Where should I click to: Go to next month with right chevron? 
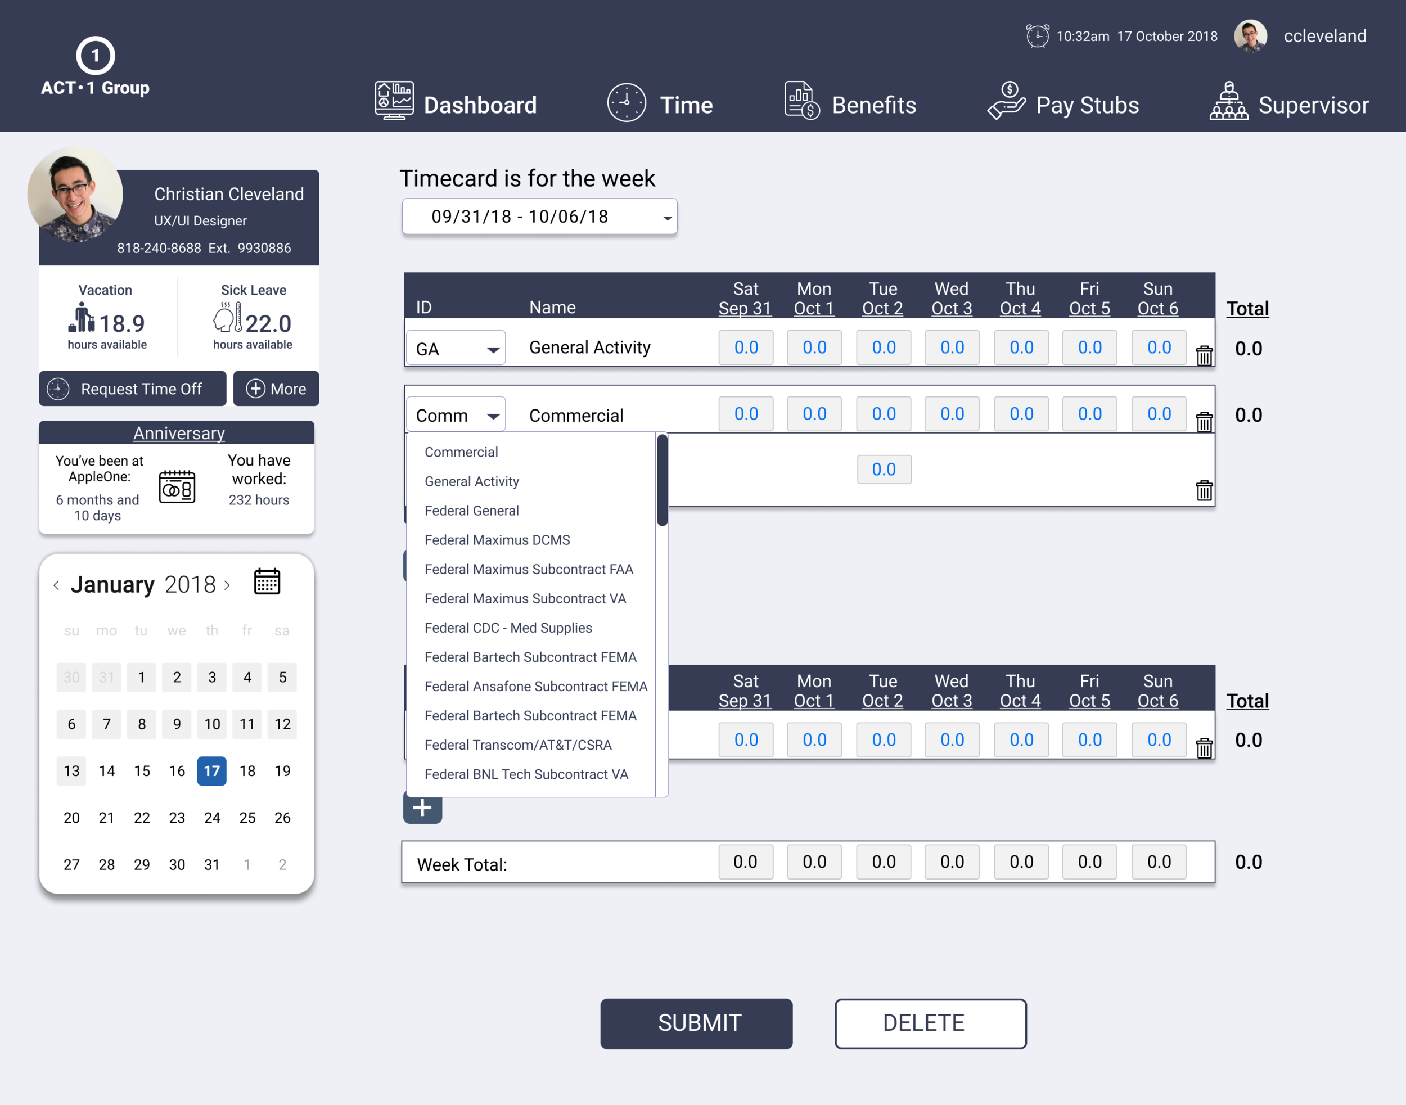[227, 585]
